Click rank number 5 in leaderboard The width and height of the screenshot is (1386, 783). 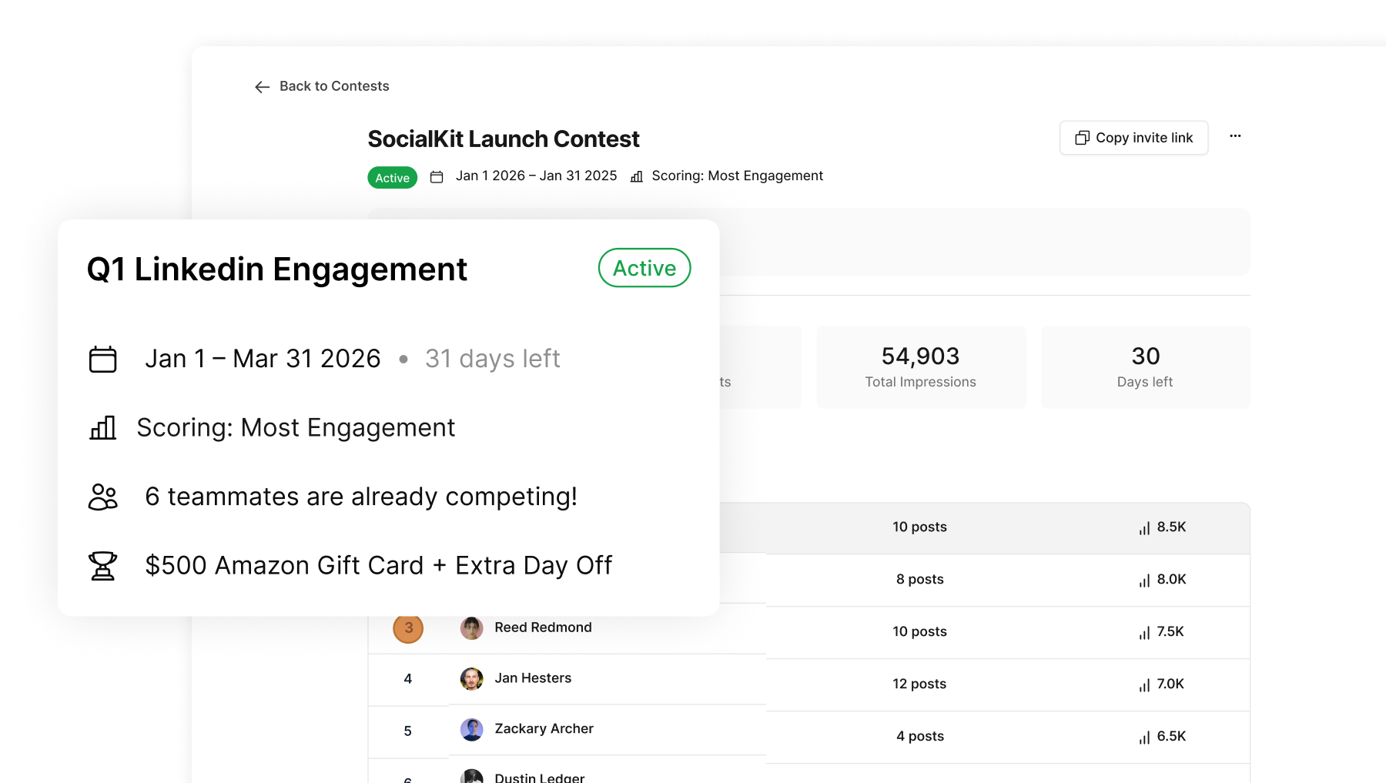(408, 731)
